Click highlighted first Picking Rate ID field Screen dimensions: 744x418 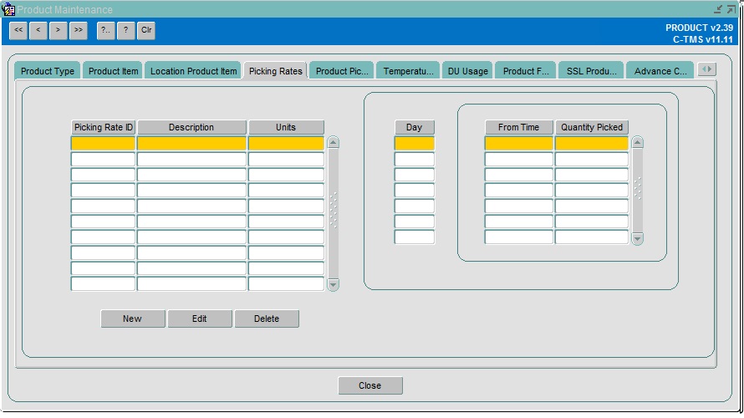pos(103,143)
